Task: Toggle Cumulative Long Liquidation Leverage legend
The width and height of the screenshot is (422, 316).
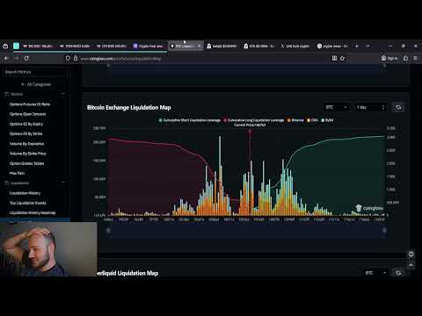Action: 254,120
